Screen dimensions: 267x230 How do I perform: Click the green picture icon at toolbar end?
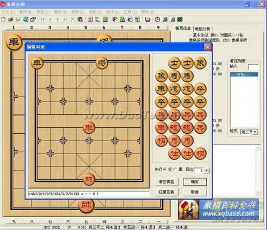[180, 19]
